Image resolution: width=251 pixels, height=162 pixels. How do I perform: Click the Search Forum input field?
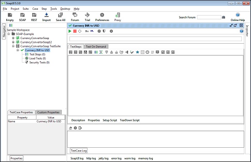pos(209,17)
